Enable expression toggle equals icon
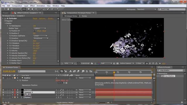Viewport: 187px width, 105px height. tap(59, 83)
